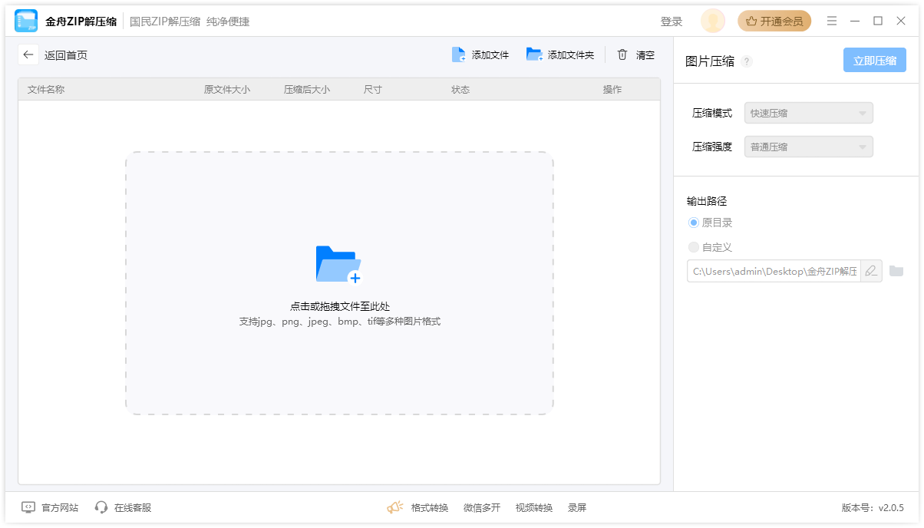Click the folder browse icon beside output path
Viewport: 924px width, 528px height.
click(898, 271)
